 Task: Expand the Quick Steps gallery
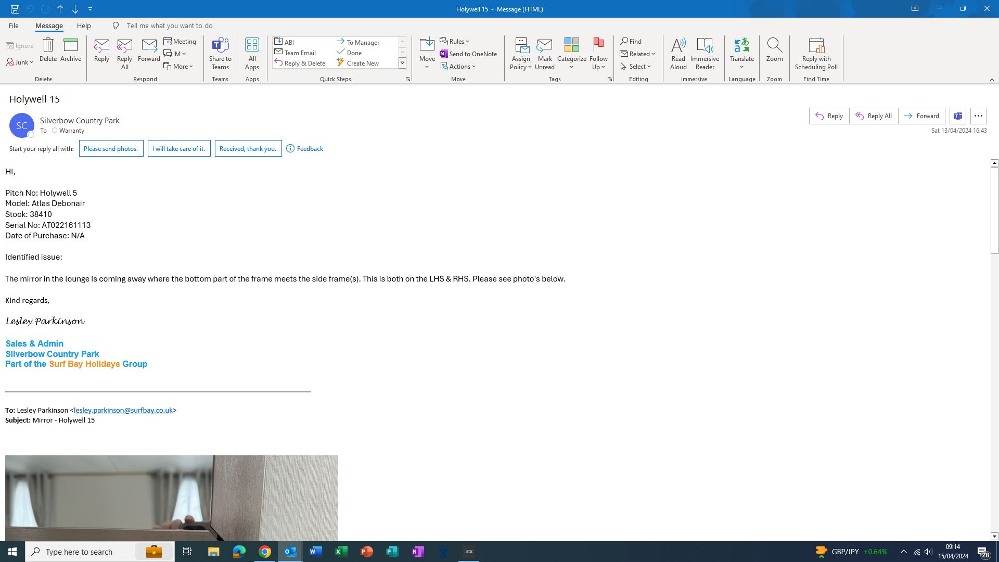pos(402,63)
